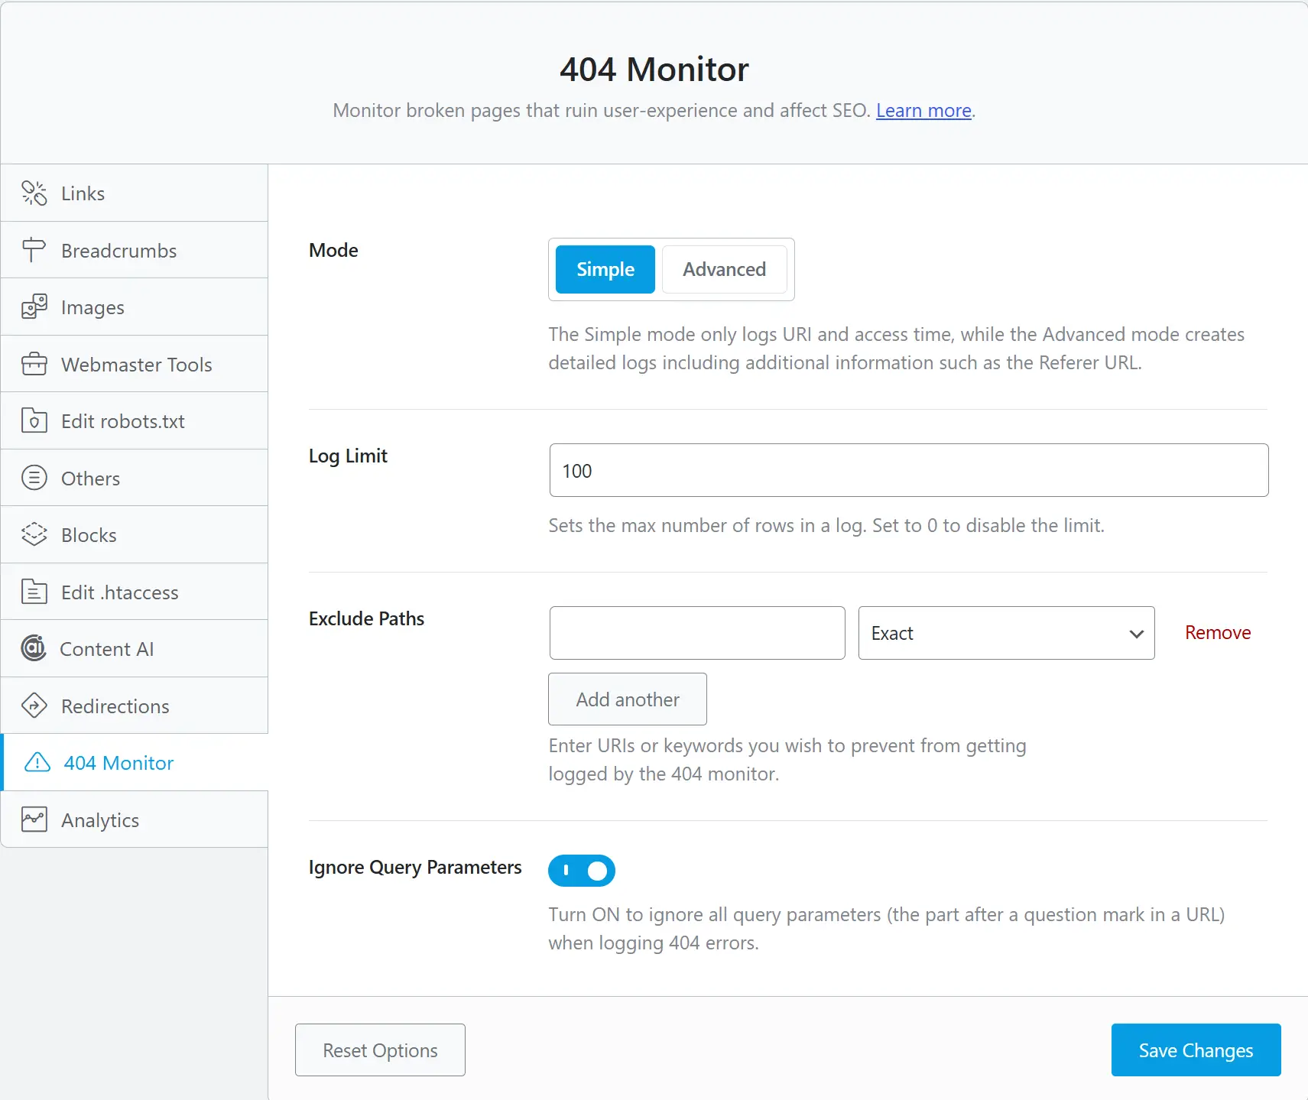This screenshot has height=1100, width=1308.
Task: Click the Ignore Query Parameters label
Action: 415,868
